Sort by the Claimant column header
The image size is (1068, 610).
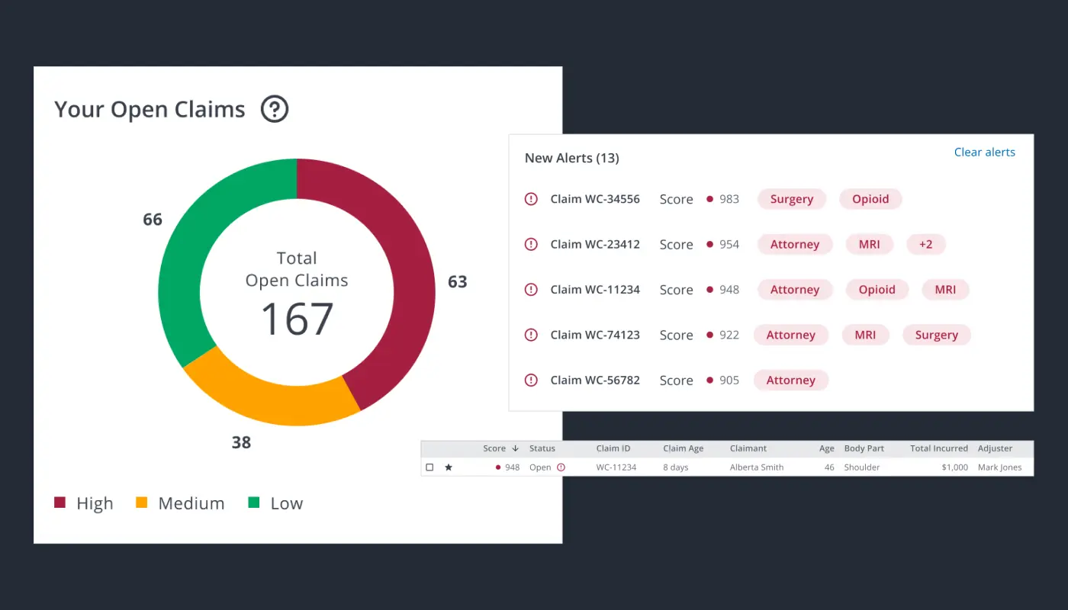tap(748, 448)
